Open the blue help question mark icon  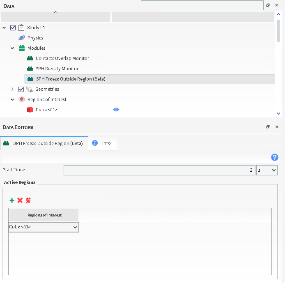pyautogui.click(x=275, y=157)
